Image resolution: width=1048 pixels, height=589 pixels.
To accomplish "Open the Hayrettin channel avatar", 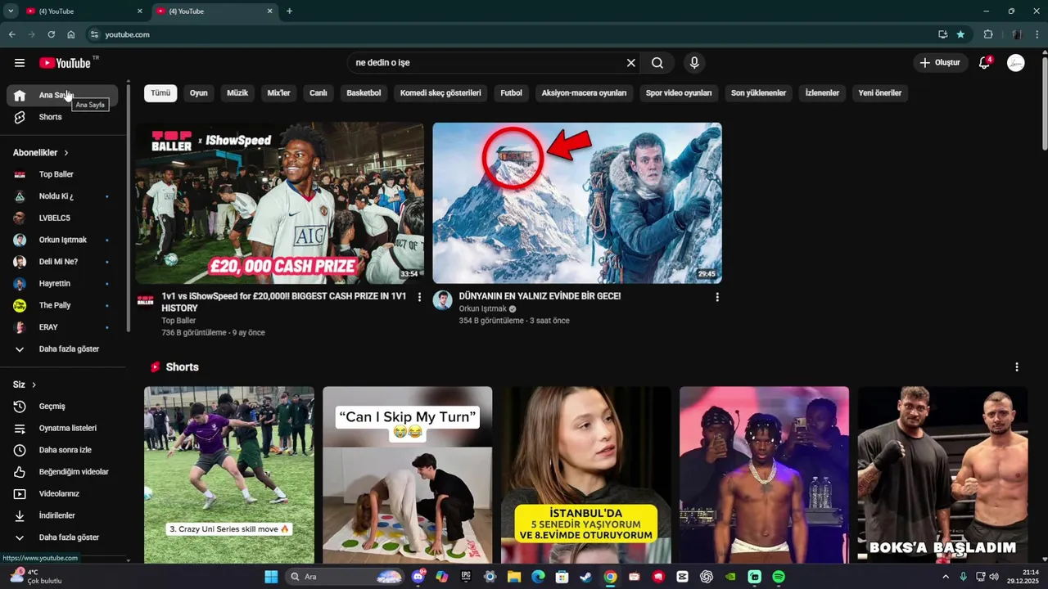I will point(20,284).
